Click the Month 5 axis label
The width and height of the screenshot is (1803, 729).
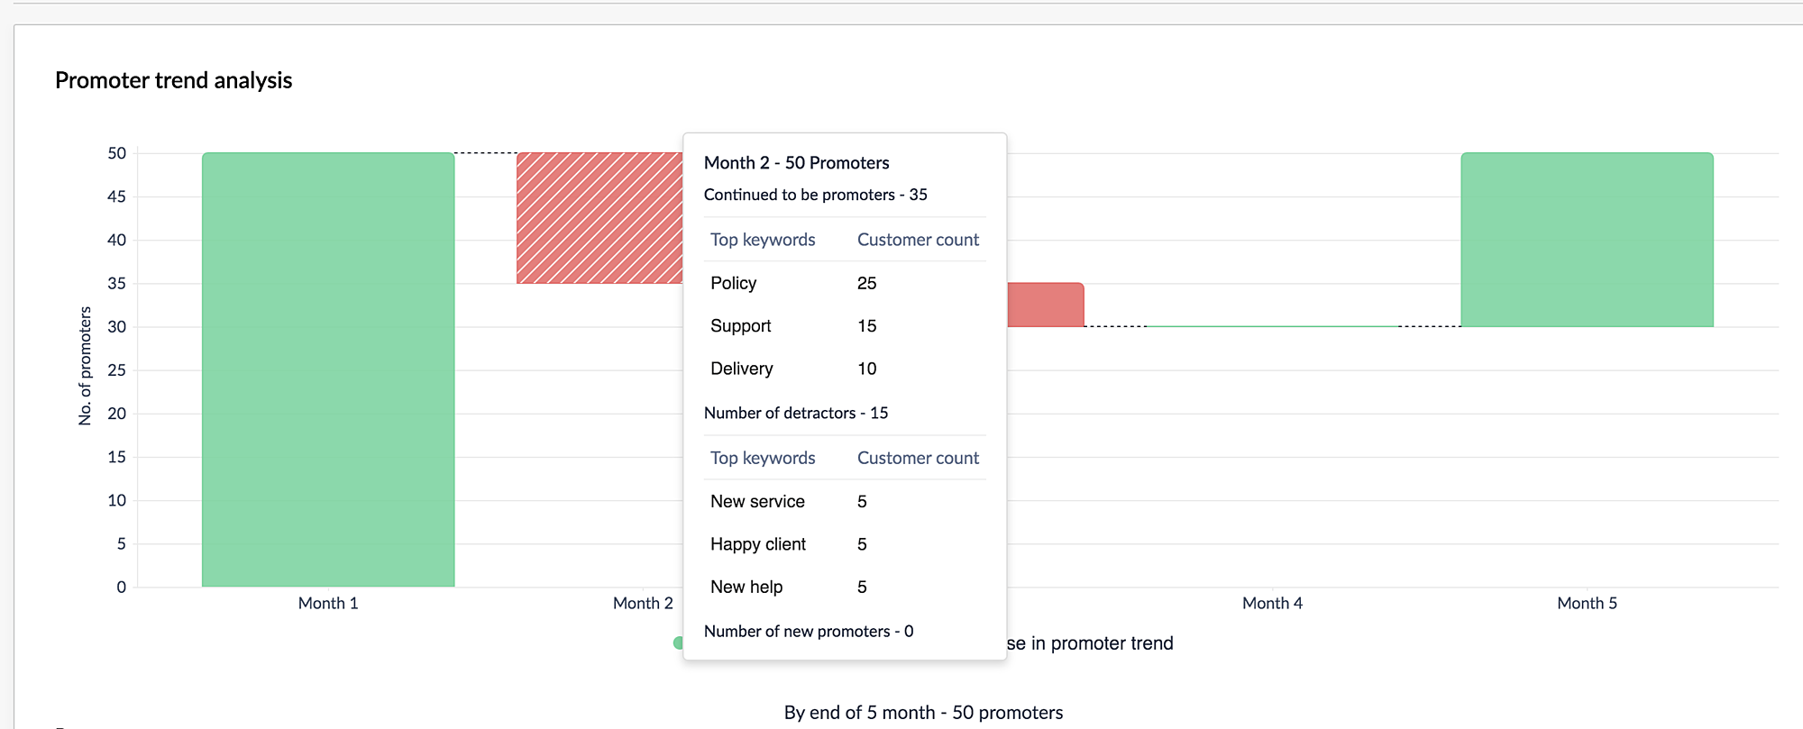coord(1587,604)
